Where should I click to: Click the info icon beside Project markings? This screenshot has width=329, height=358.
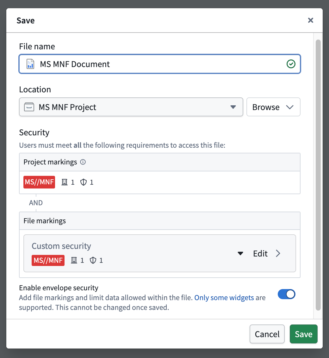pyautogui.click(x=83, y=162)
